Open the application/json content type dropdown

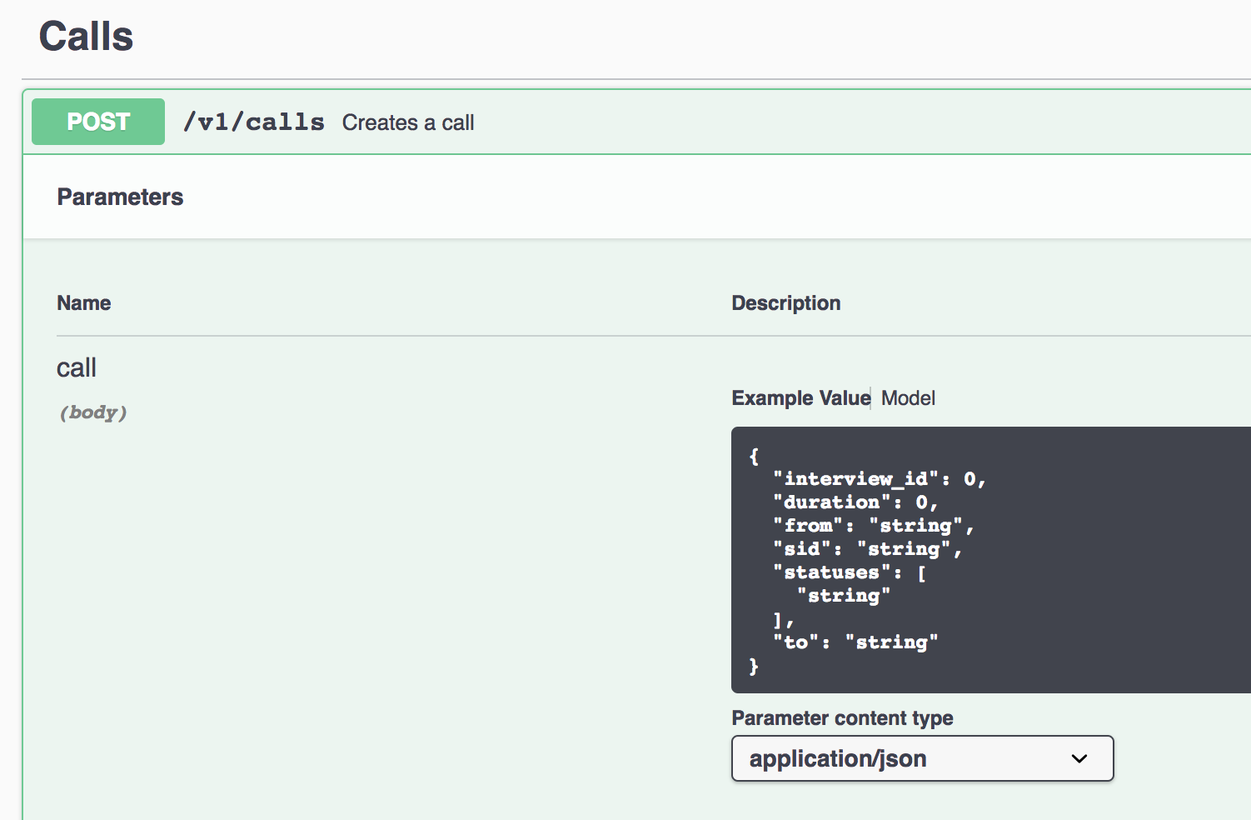(923, 758)
